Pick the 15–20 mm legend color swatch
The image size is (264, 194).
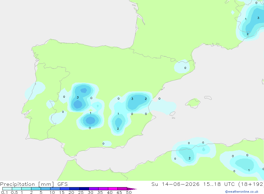click(65, 189)
